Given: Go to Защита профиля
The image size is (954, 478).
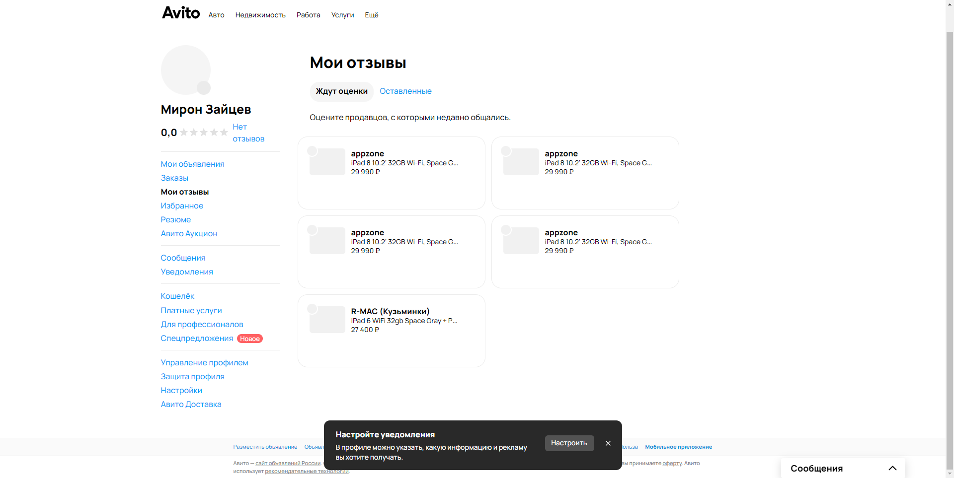Looking at the screenshot, I should coord(192,377).
